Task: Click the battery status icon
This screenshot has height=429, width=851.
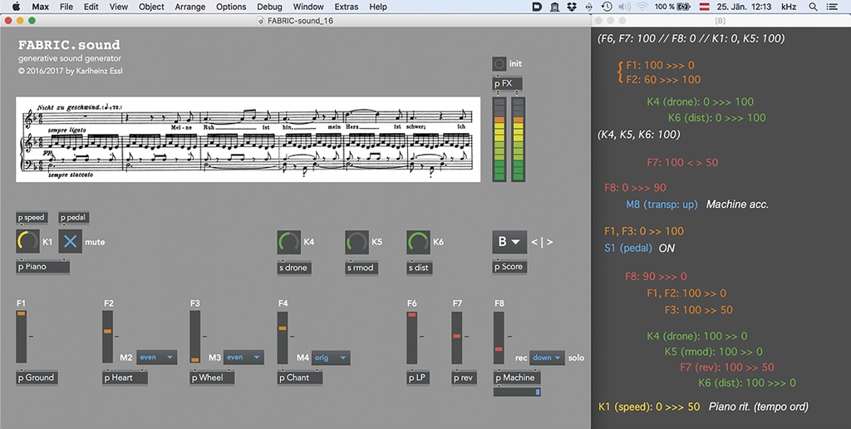Action: (x=683, y=7)
